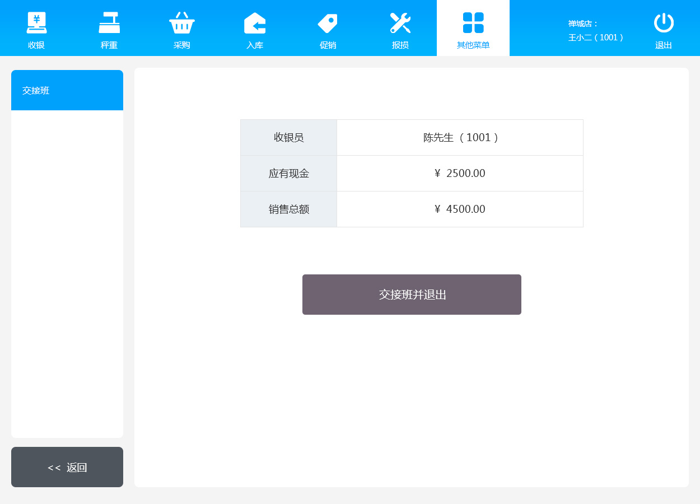Click the logged-in user 王小二（1001）
Viewport: 700px width, 504px height.
click(x=596, y=38)
